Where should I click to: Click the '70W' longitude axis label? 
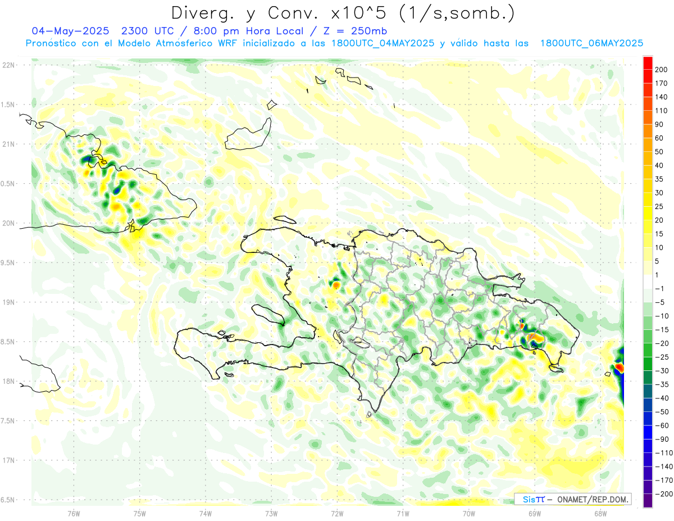[468, 514]
